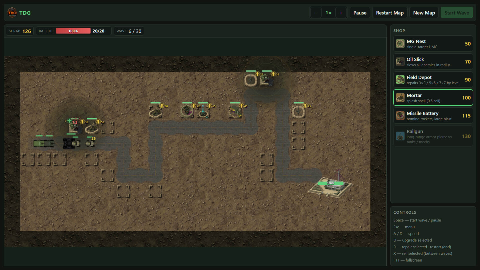
Task: Click the black tank enemy on road
Action: click(69, 143)
